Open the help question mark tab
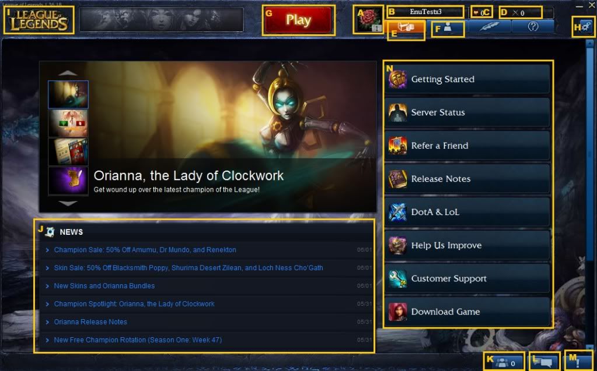 click(533, 26)
